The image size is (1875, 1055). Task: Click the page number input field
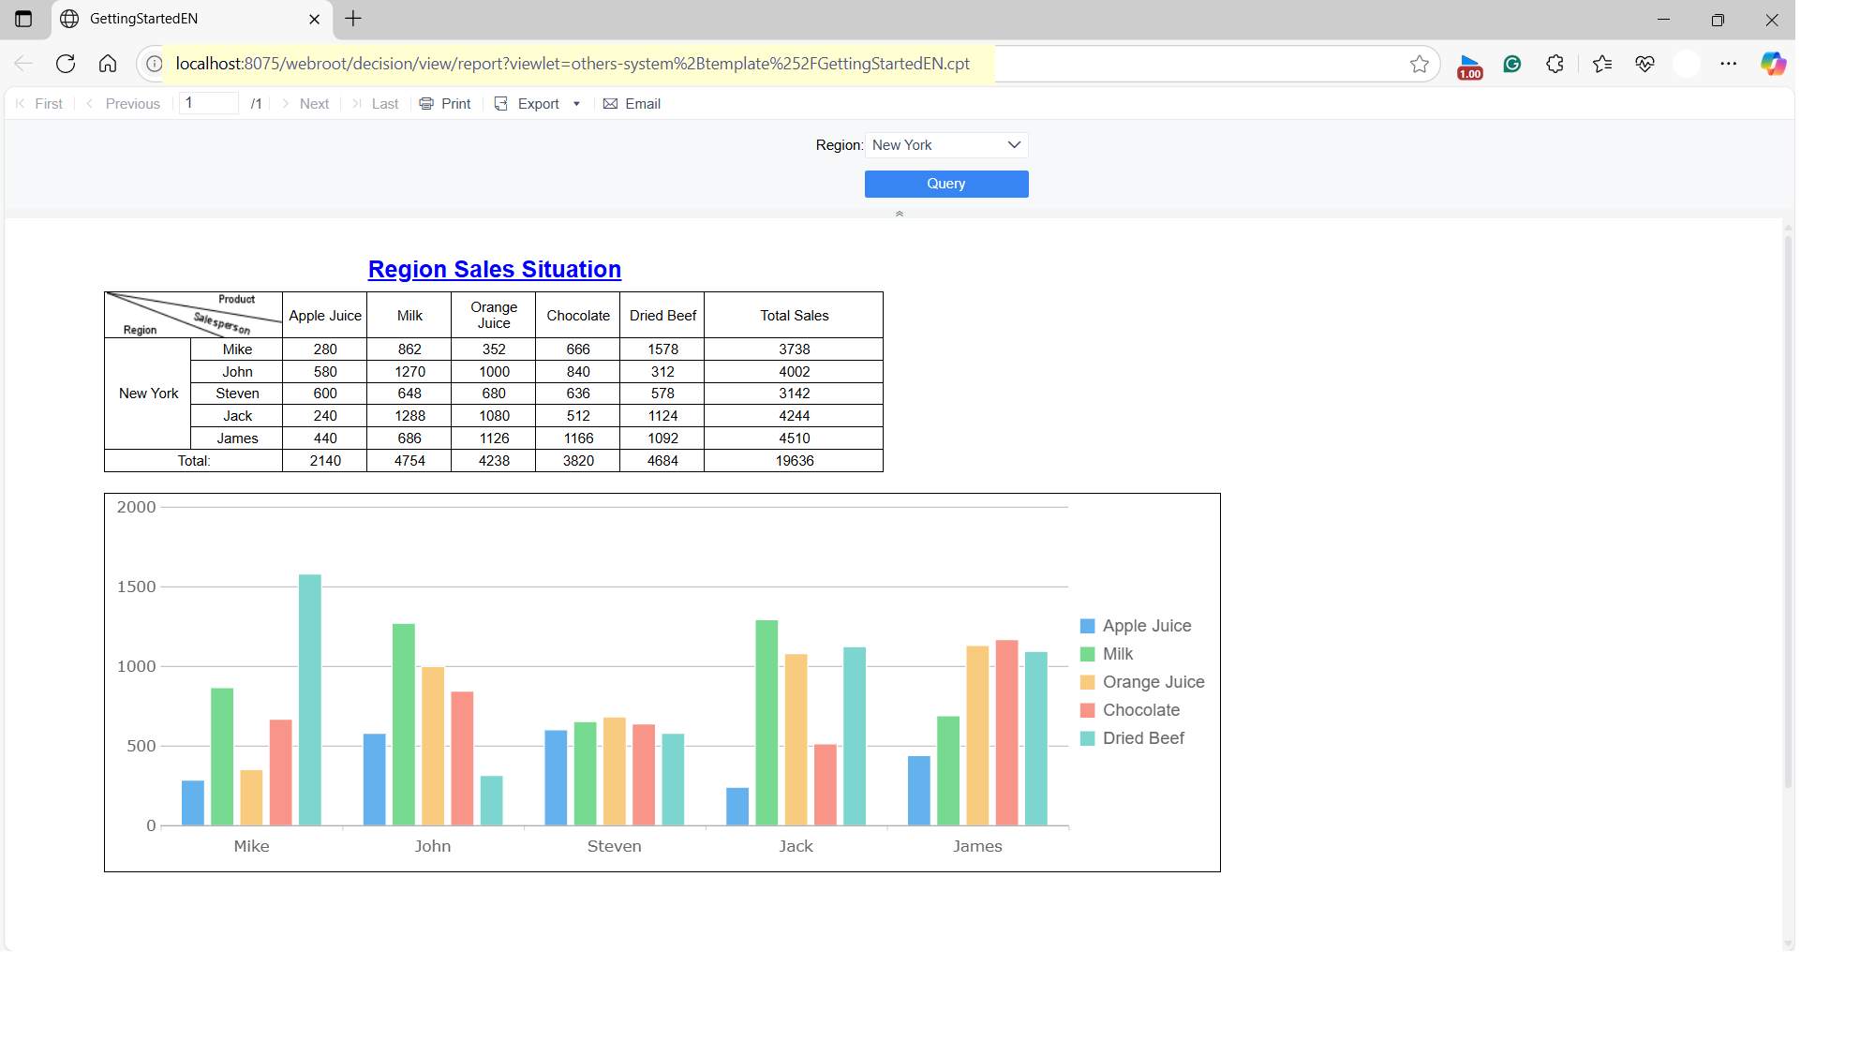point(208,103)
